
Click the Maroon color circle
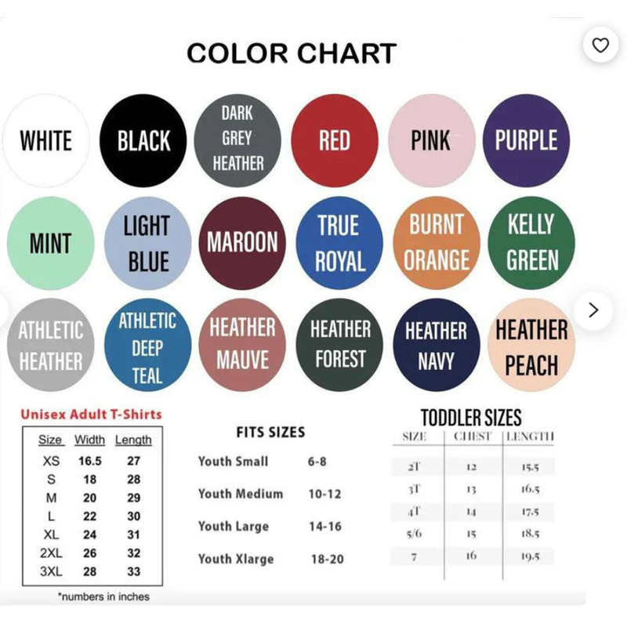click(x=242, y=243)
